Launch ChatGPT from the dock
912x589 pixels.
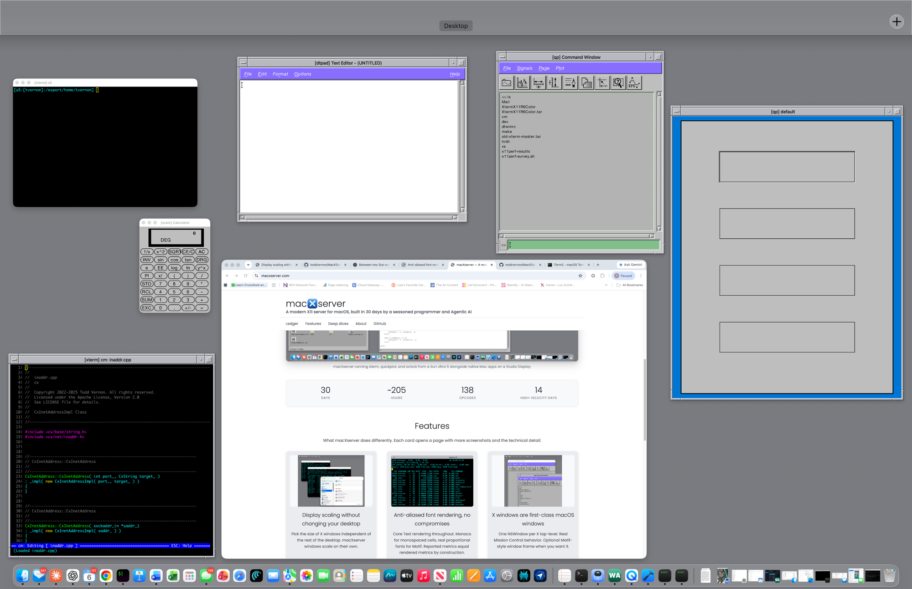73,576
